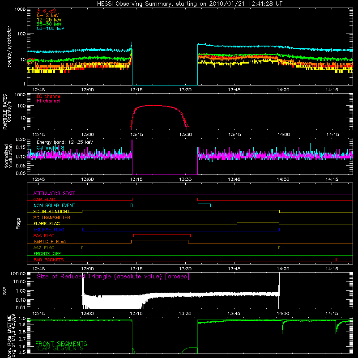Screen dimensions: 358x358
Task: Click the FLARE FLAG label
Action: (47, 223)
